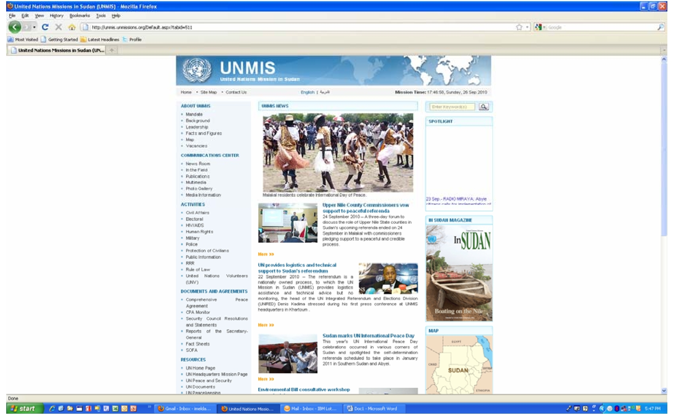Expand the URL bar history dropdown arrow
The image size is (675, 414).
click(527, 27)
